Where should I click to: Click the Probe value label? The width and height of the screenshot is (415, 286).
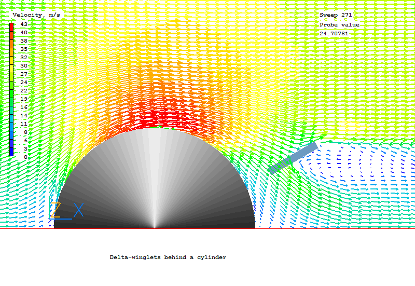[x=339, y=25]
